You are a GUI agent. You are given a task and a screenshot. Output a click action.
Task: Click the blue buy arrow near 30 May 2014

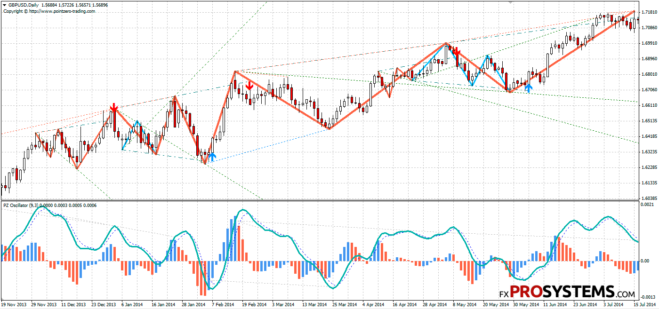point(529,87)
